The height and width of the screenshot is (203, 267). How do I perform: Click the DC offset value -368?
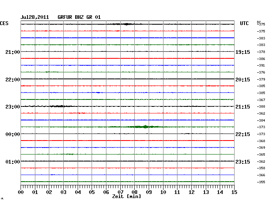261,141
